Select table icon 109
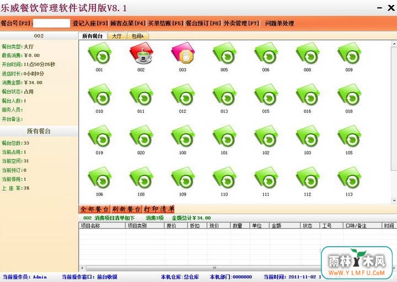 point(183,178)
